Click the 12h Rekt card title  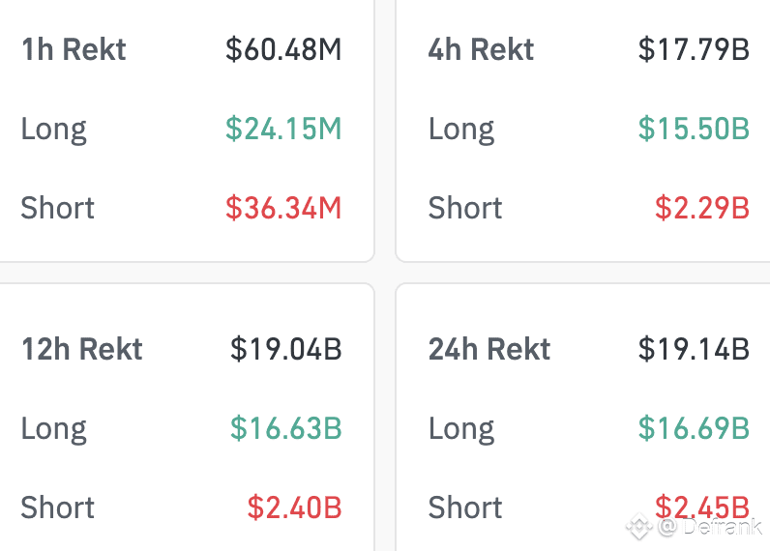tap(82, 349)
